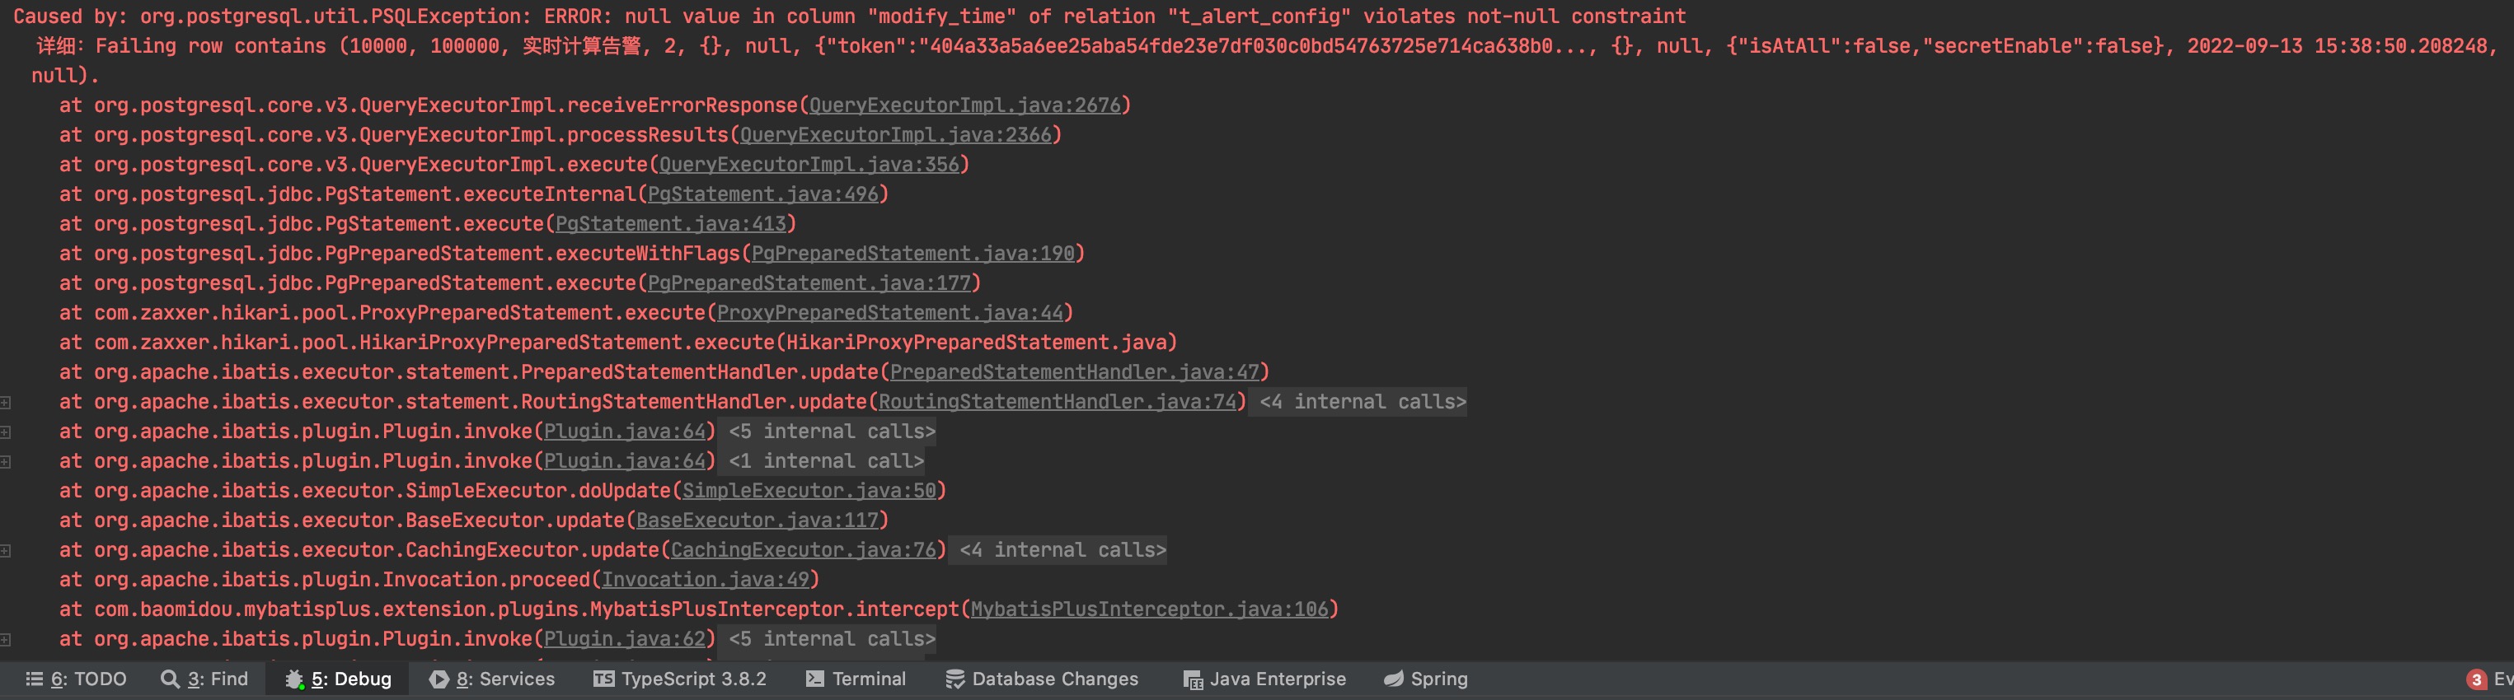Open the Spring tool window
The width and height of the screenshot is (2514, 700).
[x=1426, y=679]
